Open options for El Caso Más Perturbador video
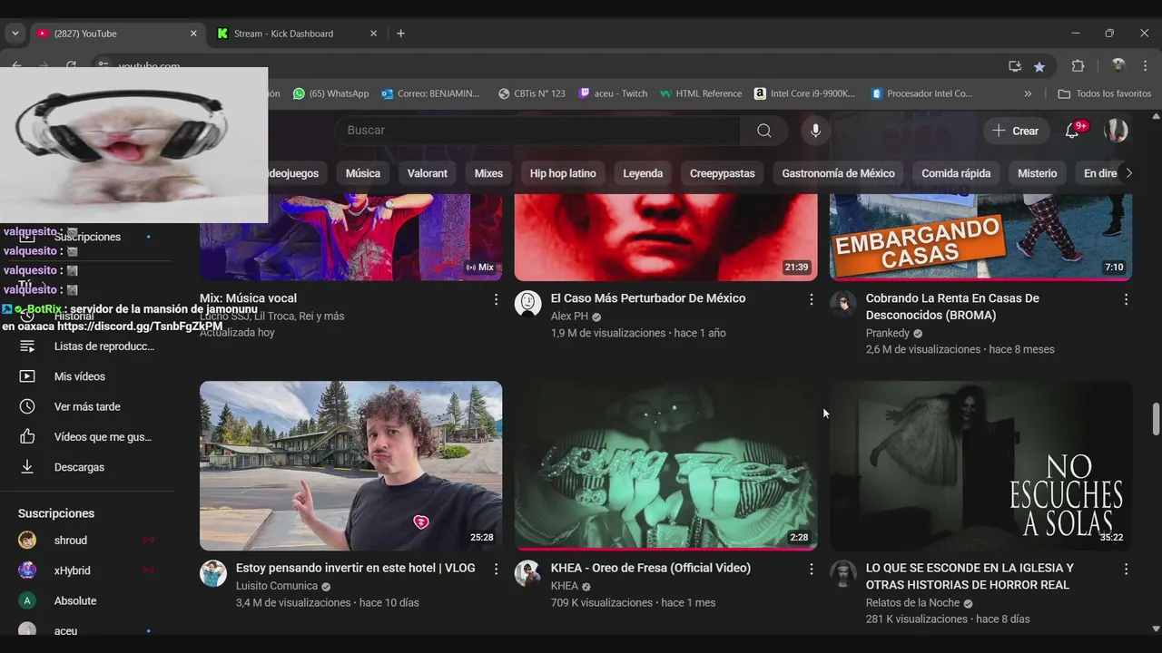 tap(811, 299)
